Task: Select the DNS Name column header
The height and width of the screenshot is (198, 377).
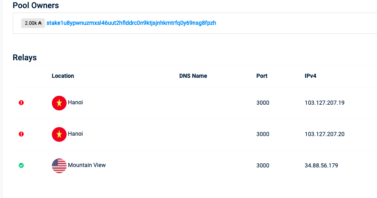Action: 193,76
